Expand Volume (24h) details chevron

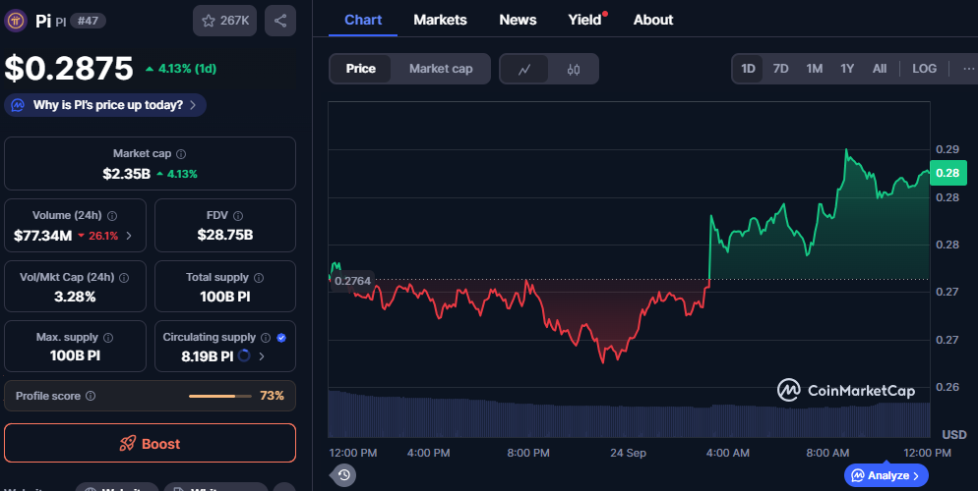pyautogui.click(x=129, y=236)
